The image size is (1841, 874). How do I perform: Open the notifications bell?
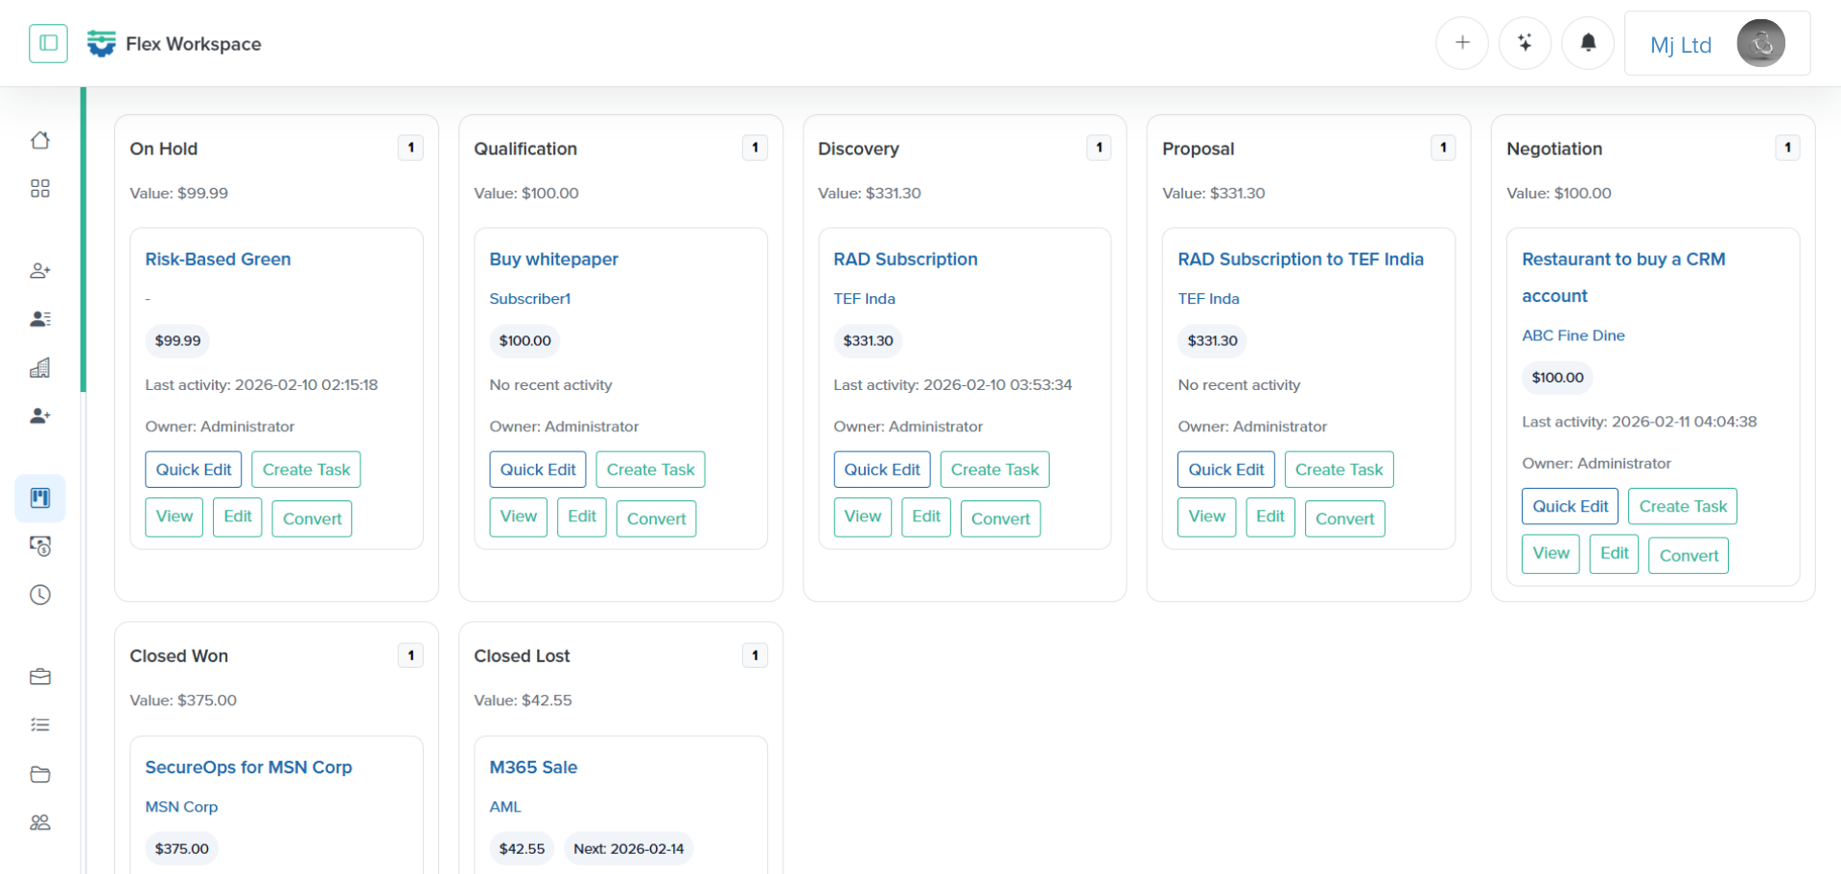(x=1588, y=43)
